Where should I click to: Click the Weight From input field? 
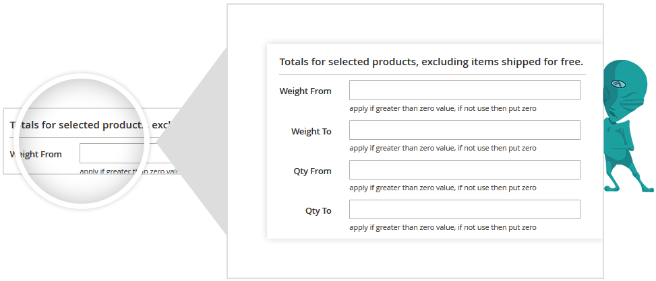465,90
